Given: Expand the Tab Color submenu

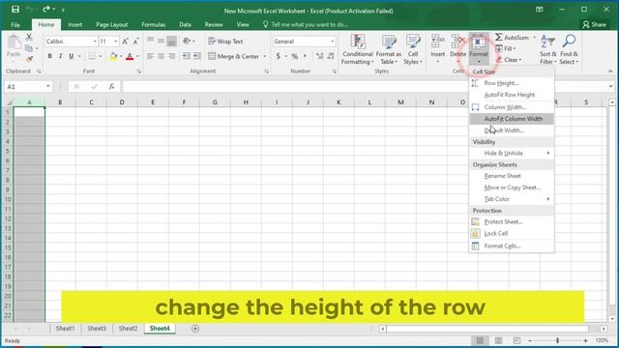Looking at the screenshot, I should [512, 199].
